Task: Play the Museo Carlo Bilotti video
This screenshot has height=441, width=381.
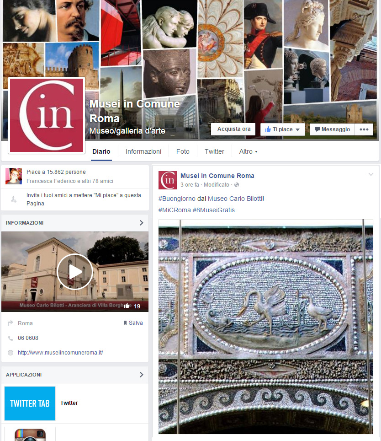Action: (x=75, y=272)
